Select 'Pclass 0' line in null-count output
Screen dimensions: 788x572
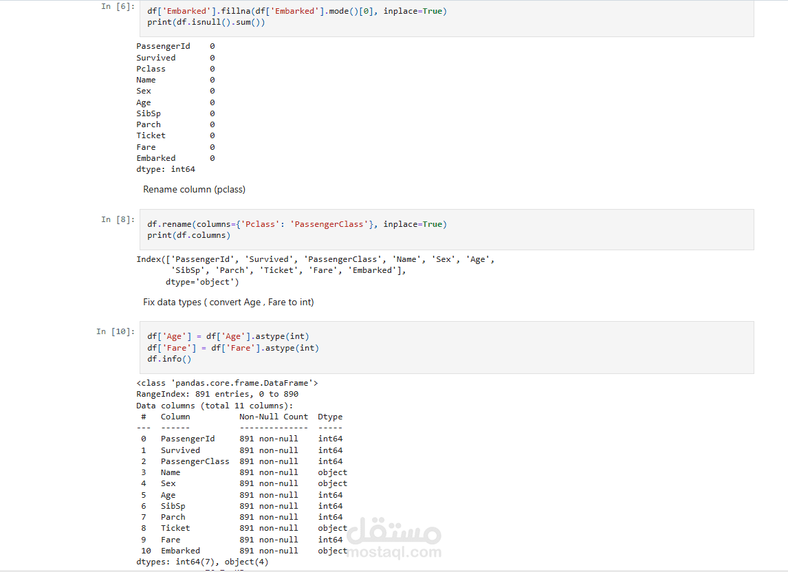click(175, 69)
